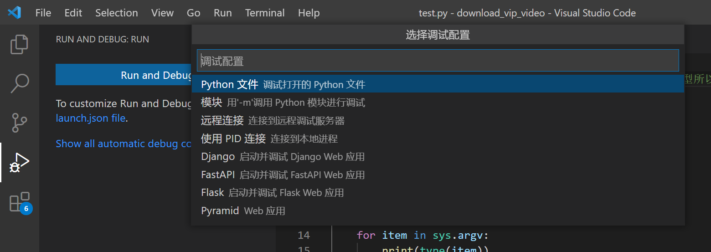Viewport: 711px width, 252px height.
Task: Open the Go menu
Action: click(x=194, y=13)
